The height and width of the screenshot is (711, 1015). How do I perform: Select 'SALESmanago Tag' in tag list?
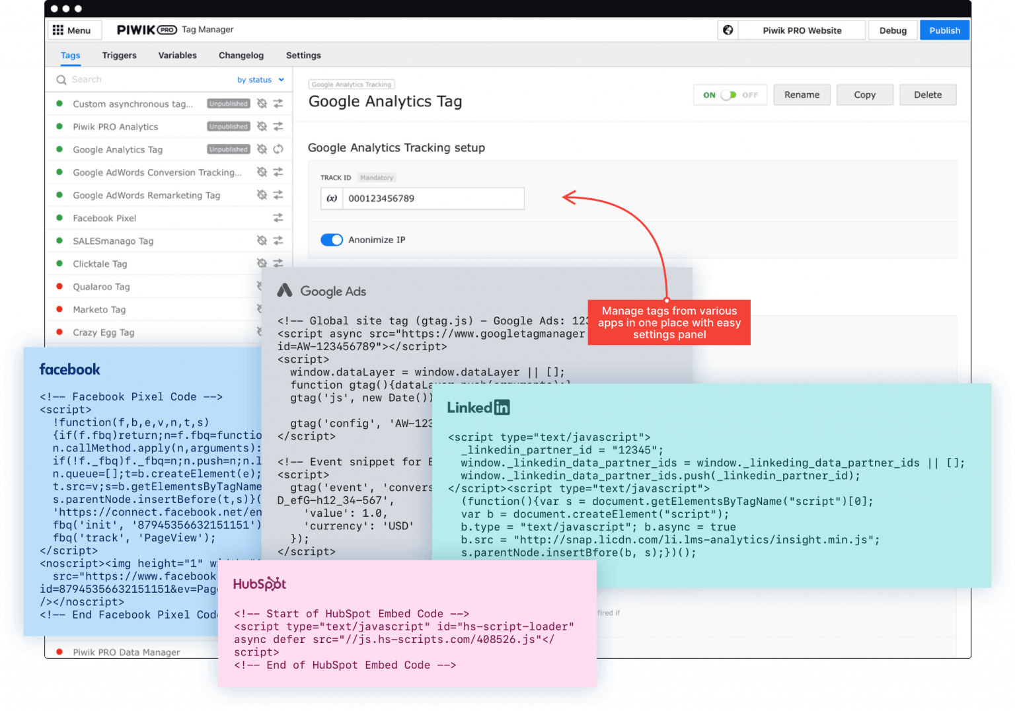(x=113, y=241)
